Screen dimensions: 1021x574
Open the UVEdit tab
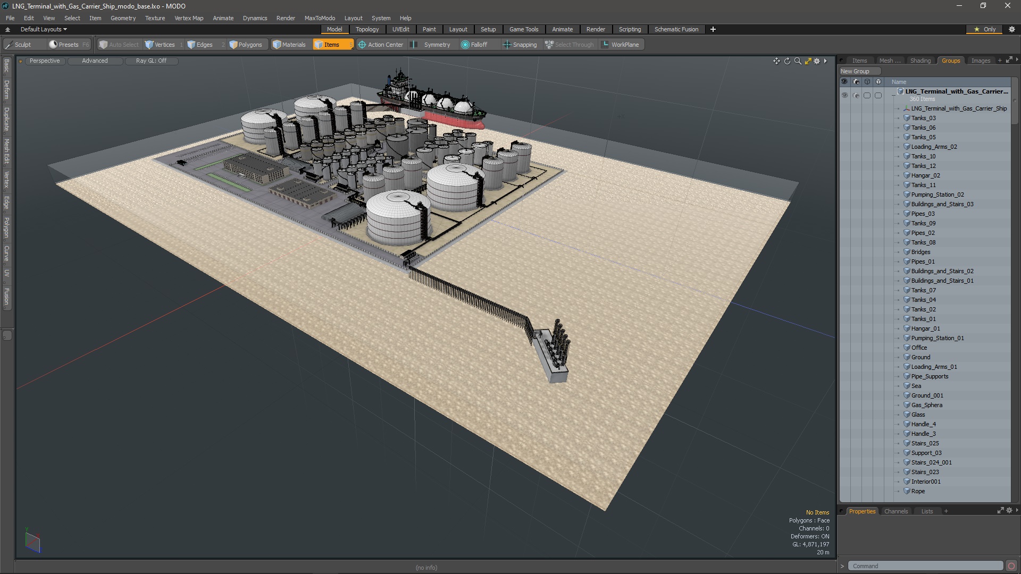pos(400,29)
